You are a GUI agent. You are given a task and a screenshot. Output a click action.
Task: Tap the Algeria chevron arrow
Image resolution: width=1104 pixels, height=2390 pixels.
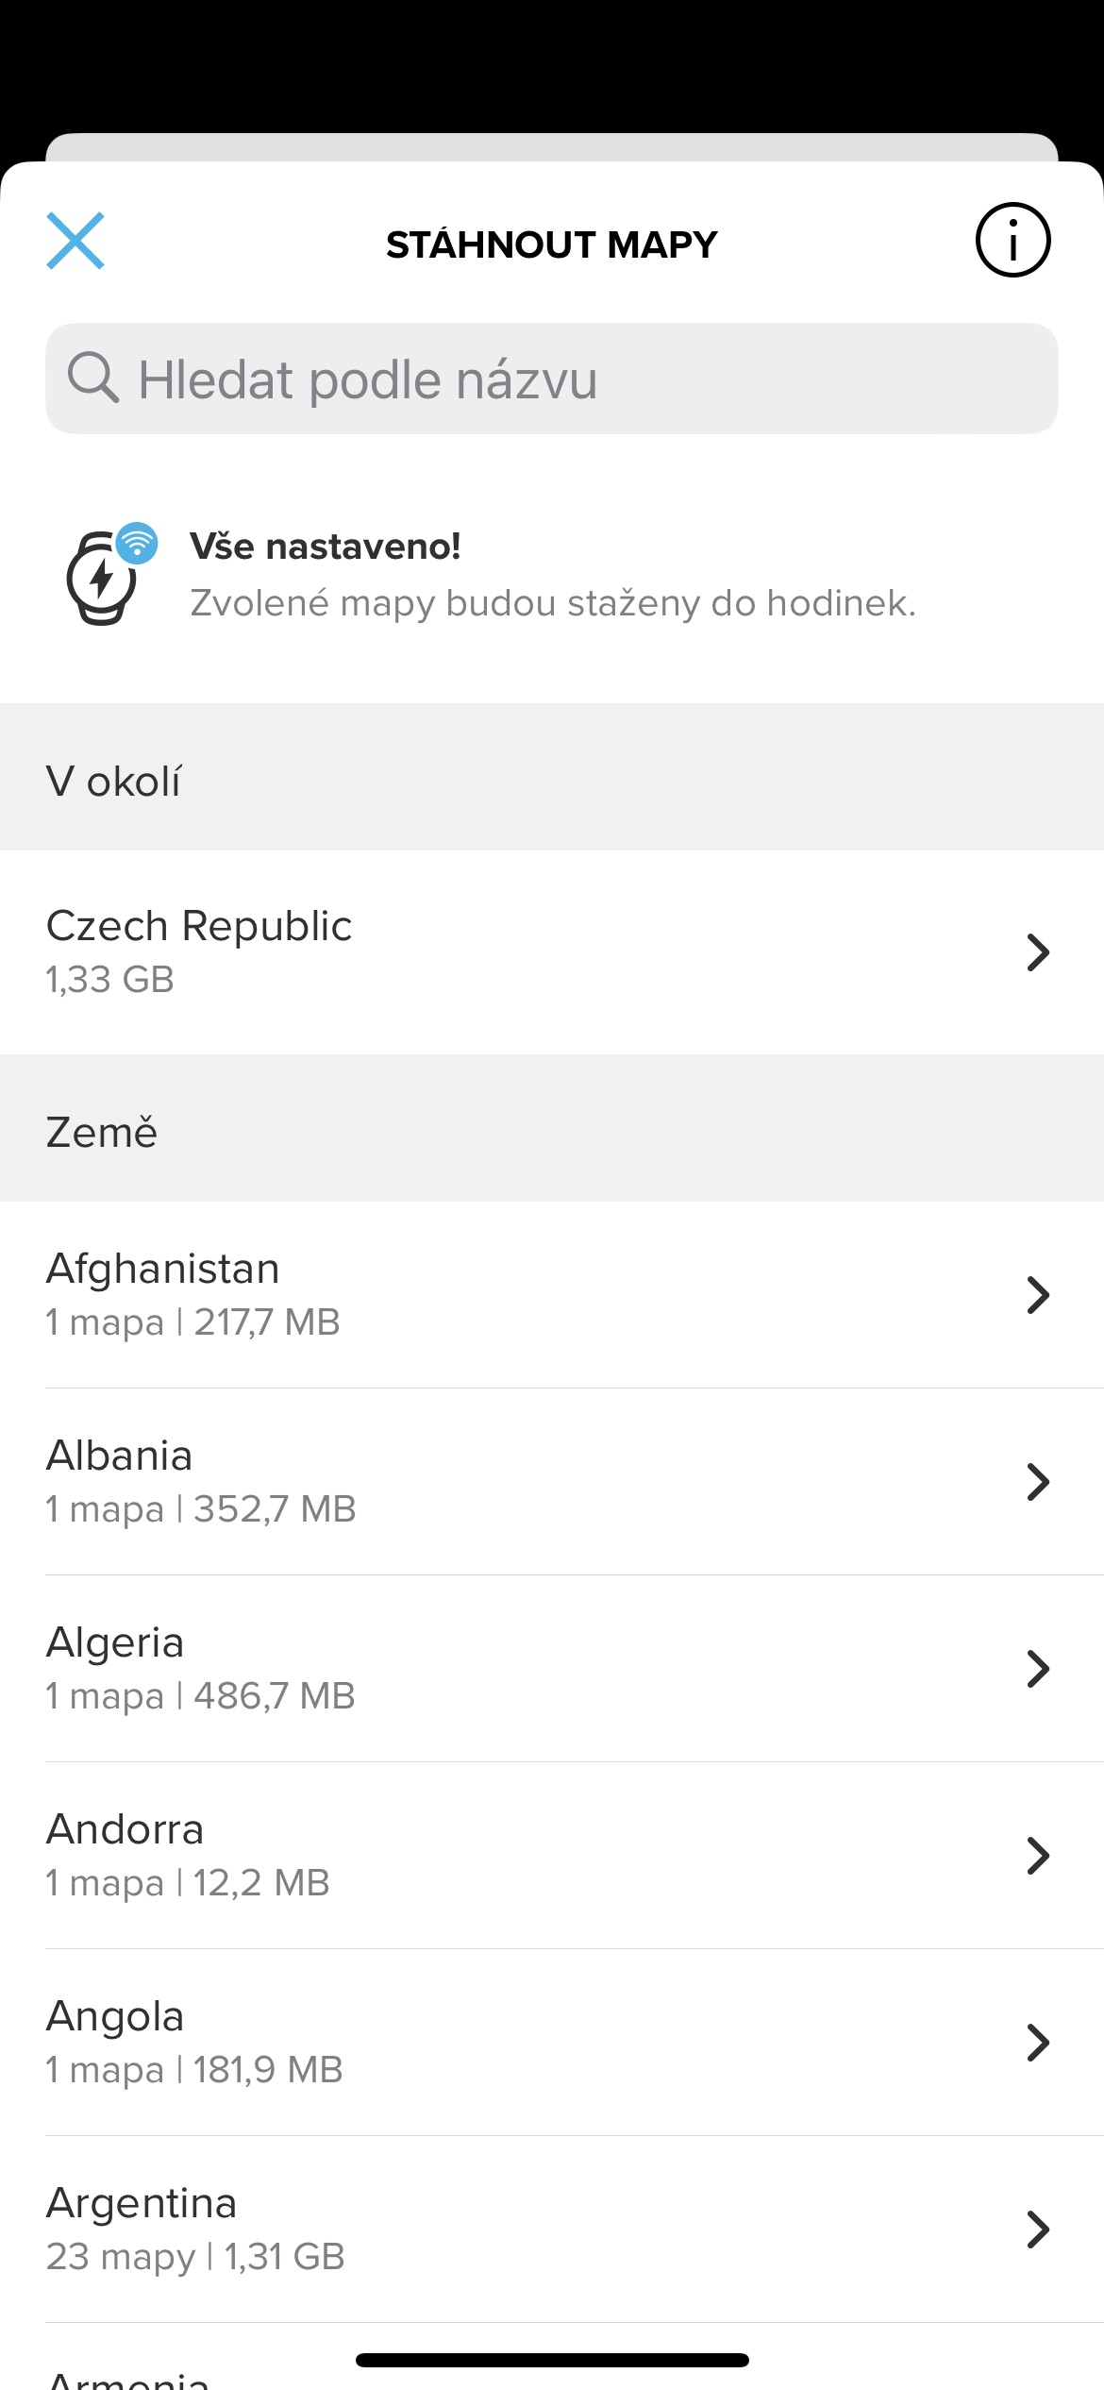(1038, 1669)
